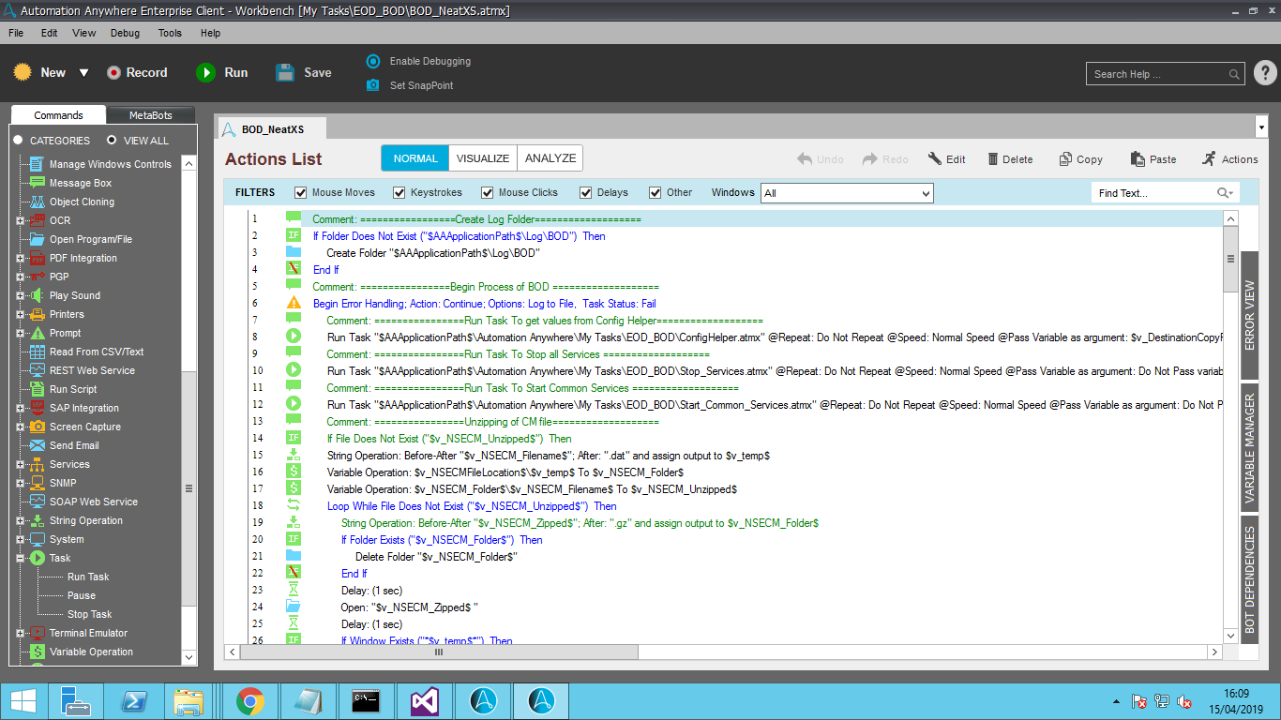Open the New button dropdown arrow
Screen dimensions: 1281x720
pos(83,72)
